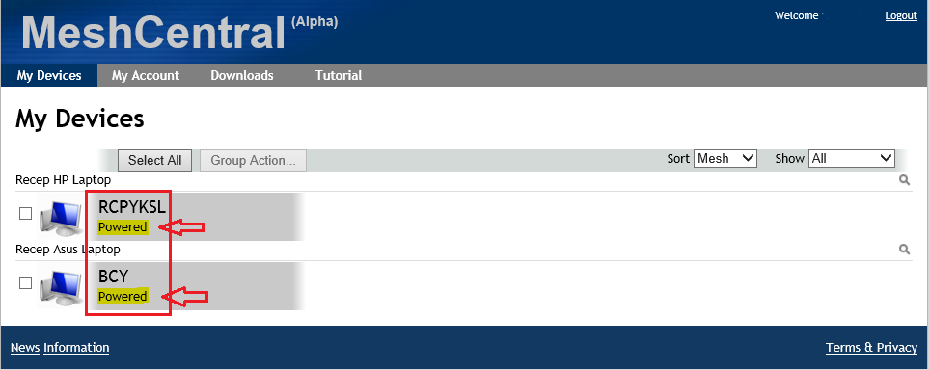The image size is (930, 370).
Task: Switch to the My Account tab
Action: tap(146, 75)
